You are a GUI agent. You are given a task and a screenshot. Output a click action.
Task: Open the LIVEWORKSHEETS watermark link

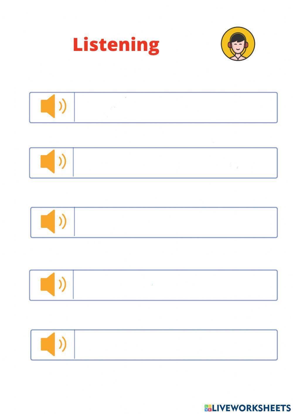coord(251,408)
